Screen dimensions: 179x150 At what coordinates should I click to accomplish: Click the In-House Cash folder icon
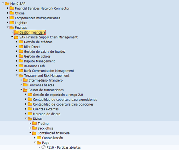coord(21,66)
